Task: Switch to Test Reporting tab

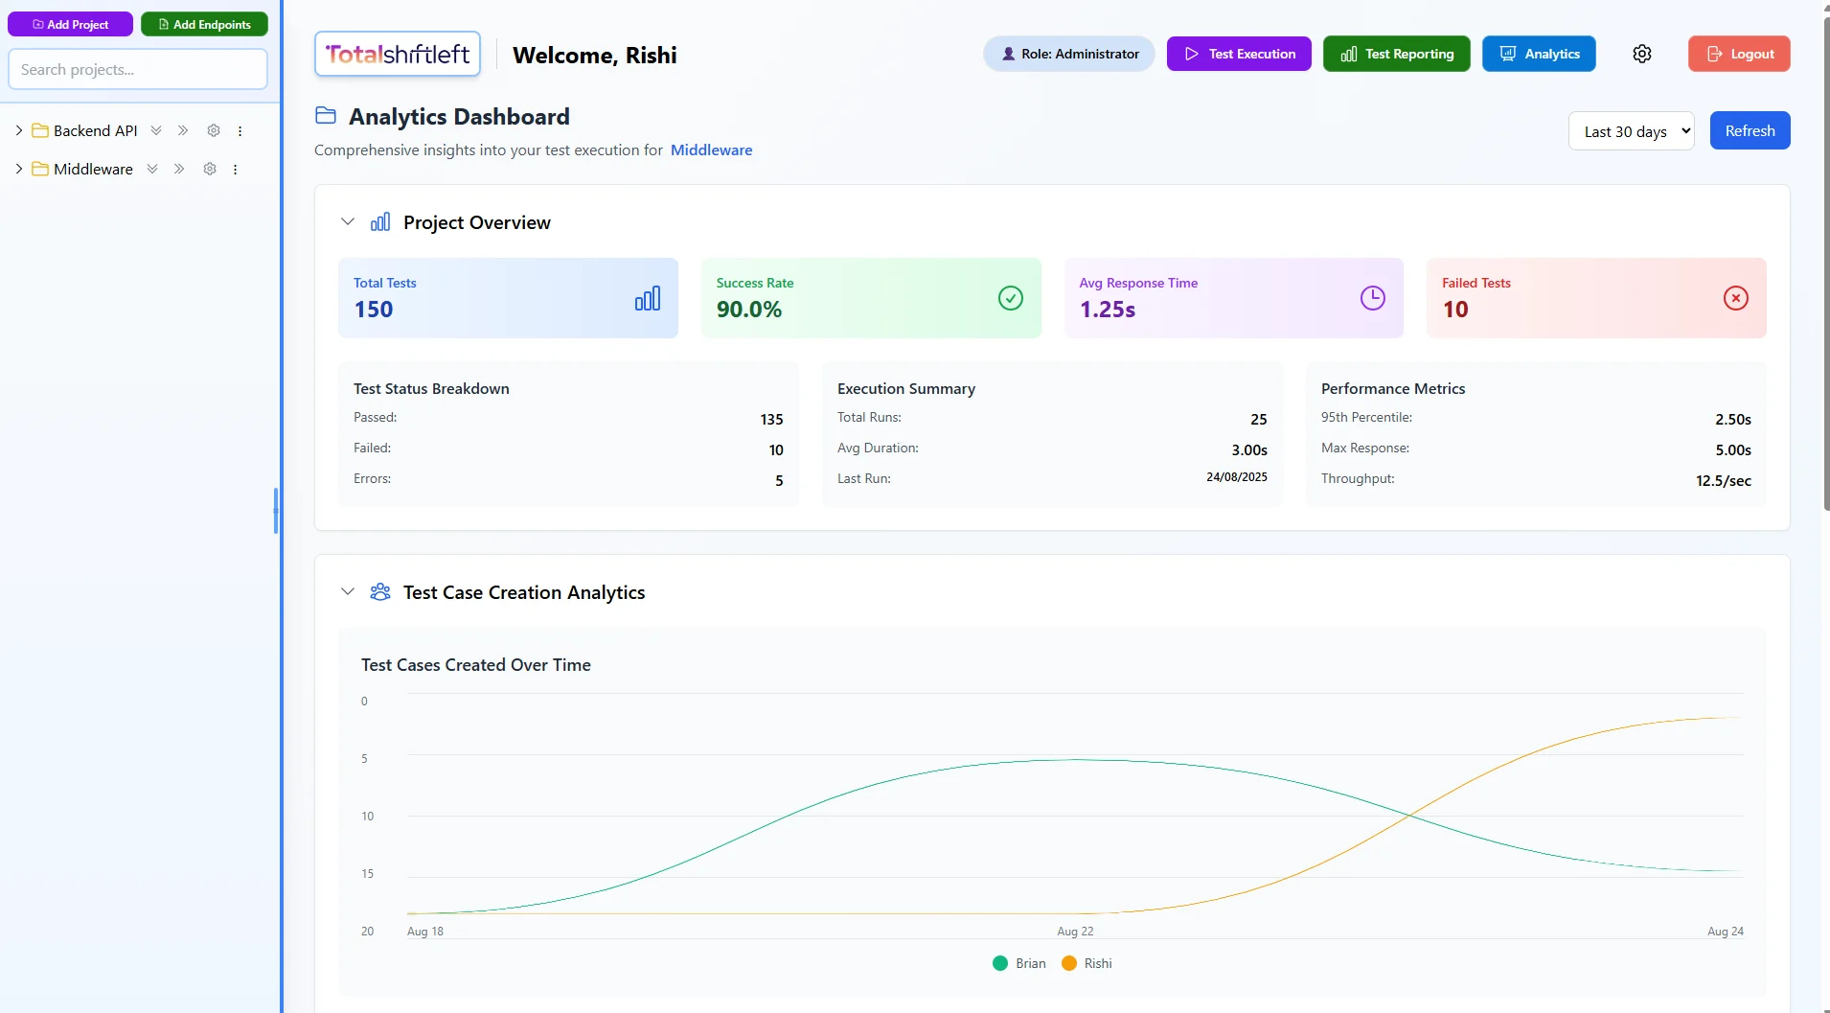Action: (x=1396, y=54)
